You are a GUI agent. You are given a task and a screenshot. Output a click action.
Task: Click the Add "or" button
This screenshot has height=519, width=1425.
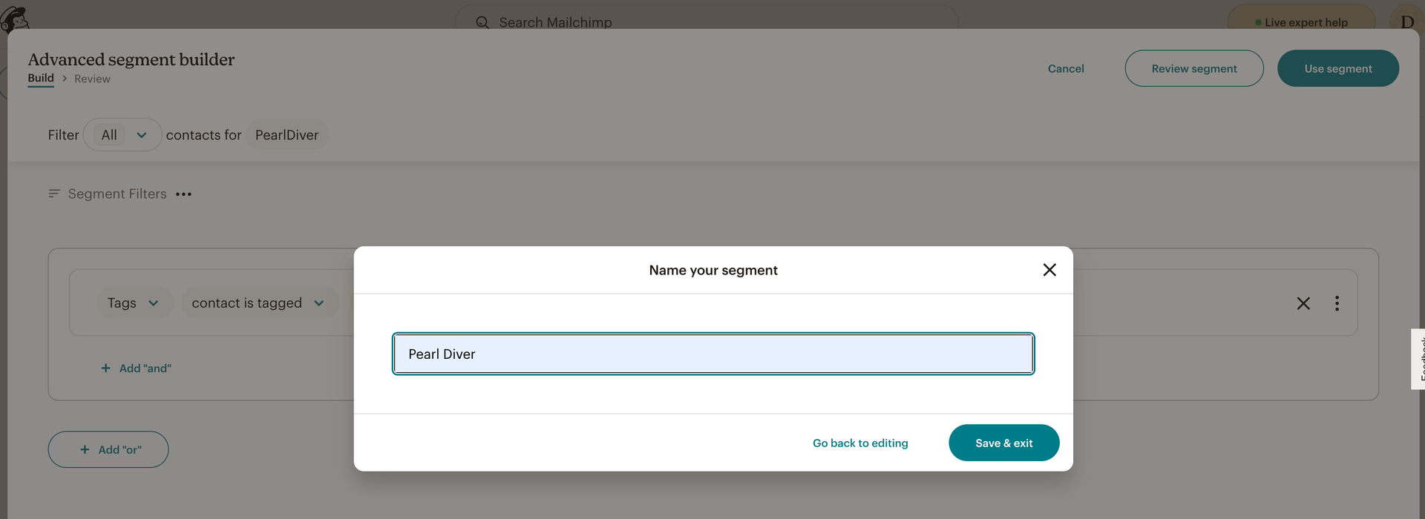[108, 449]
